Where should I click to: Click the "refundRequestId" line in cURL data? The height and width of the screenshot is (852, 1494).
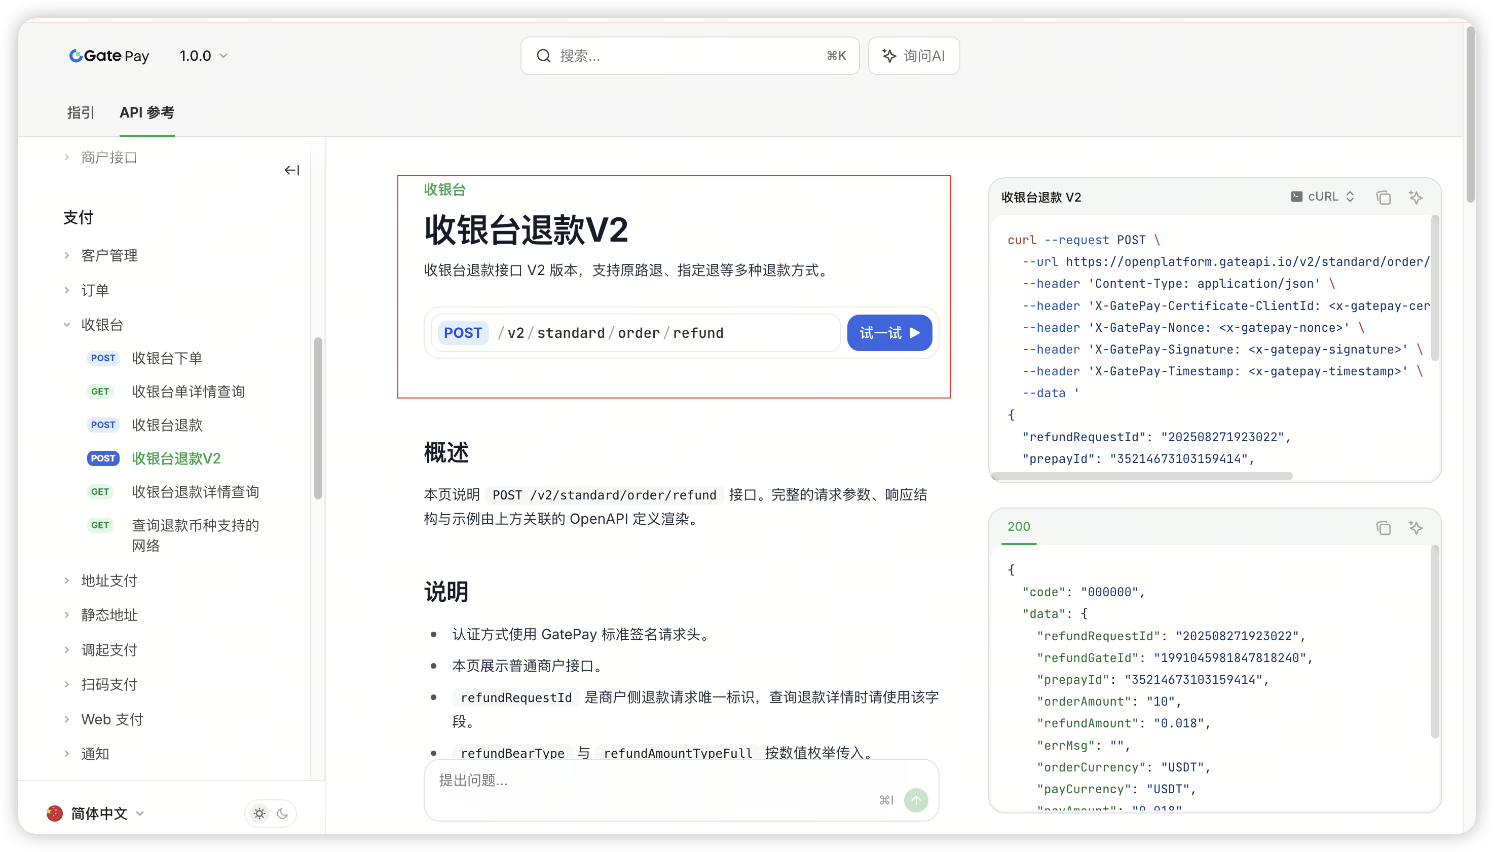[1156, 437]
